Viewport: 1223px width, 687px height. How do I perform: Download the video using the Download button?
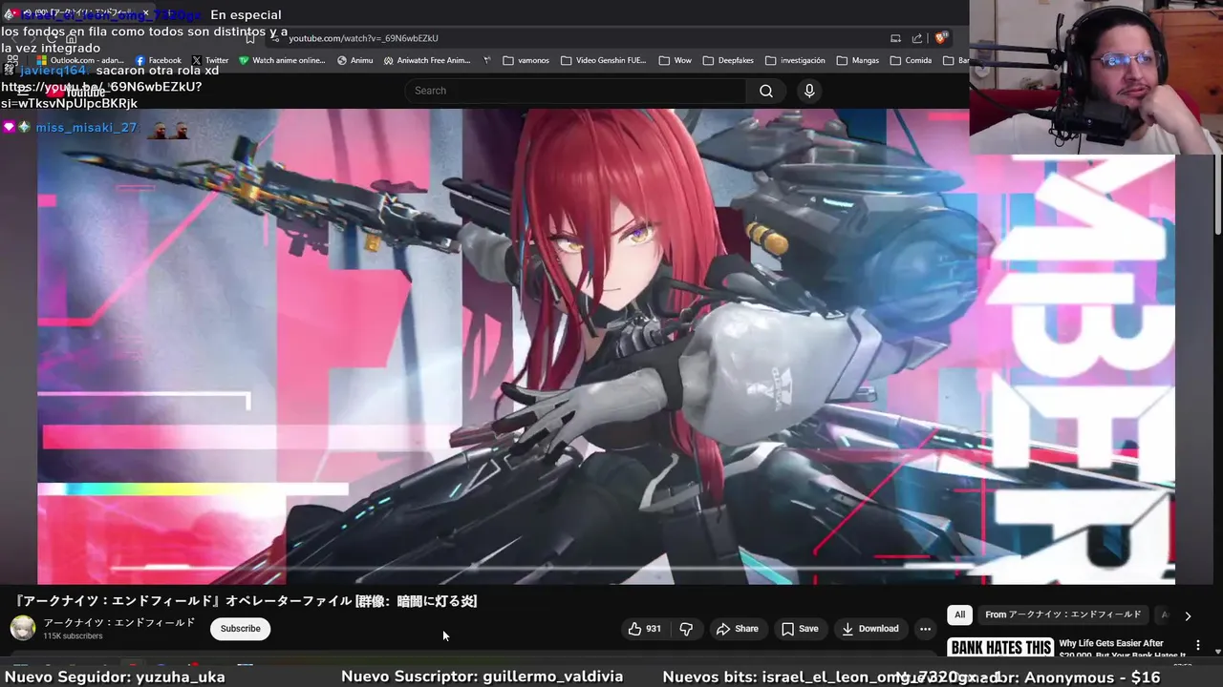(x=869, y=629)
